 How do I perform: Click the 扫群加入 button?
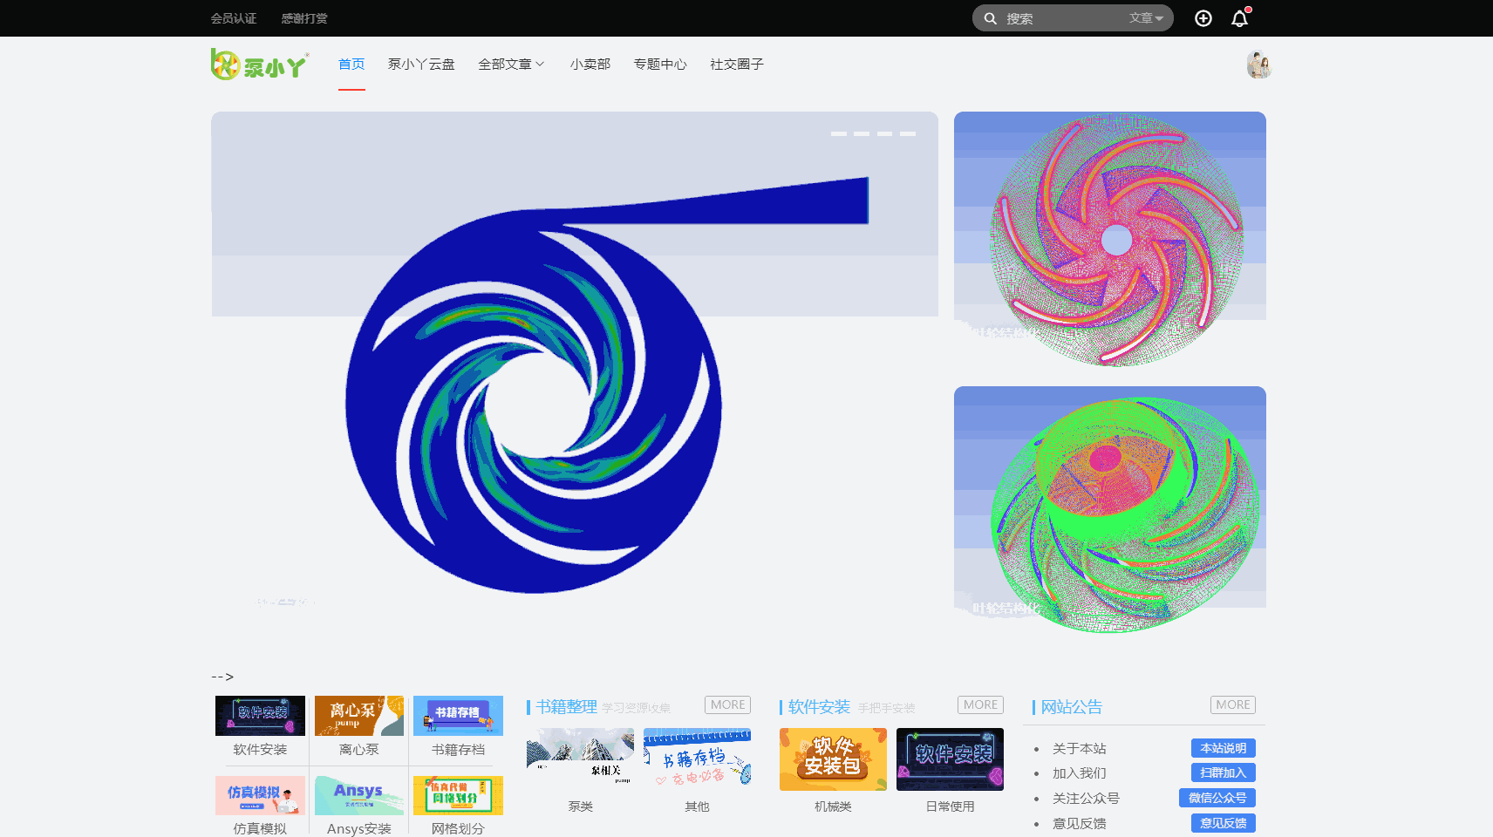point(1224,772)
